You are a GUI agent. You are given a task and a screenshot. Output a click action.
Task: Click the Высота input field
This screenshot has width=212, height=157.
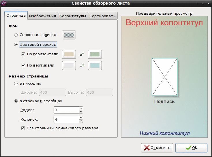click(100, 92)
